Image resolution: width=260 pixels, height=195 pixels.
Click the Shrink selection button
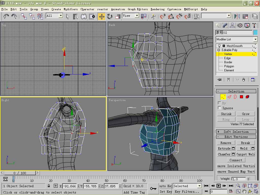[x=226, y=114]
